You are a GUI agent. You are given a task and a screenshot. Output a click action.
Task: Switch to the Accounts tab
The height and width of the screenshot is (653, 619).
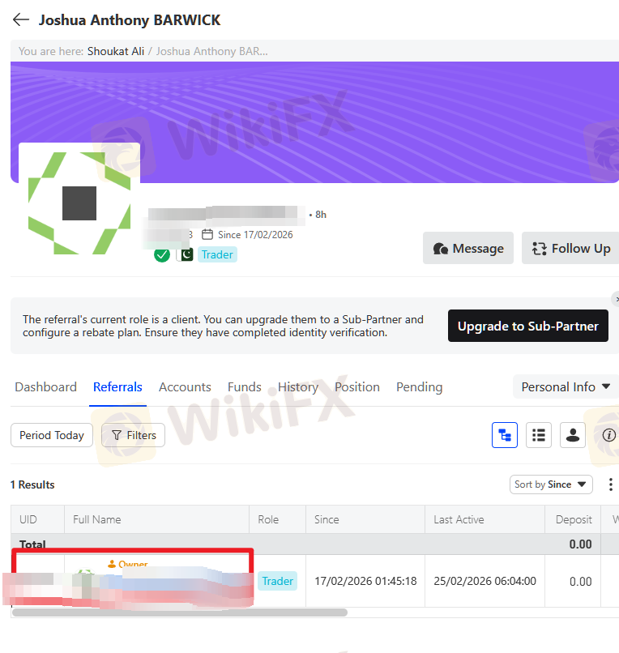tap(185, 387)
